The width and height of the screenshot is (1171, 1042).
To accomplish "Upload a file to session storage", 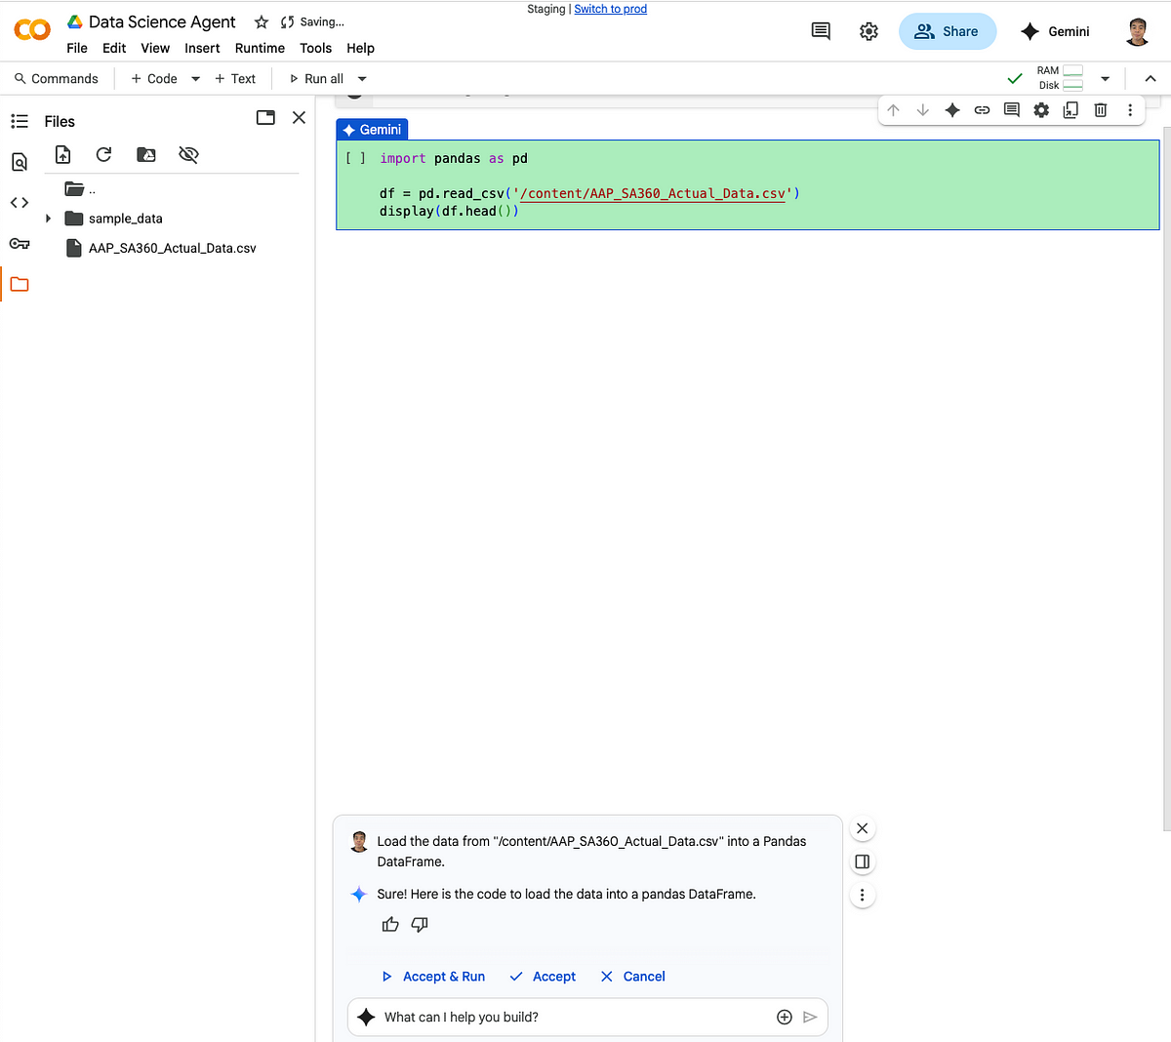I will pos(62,154).
